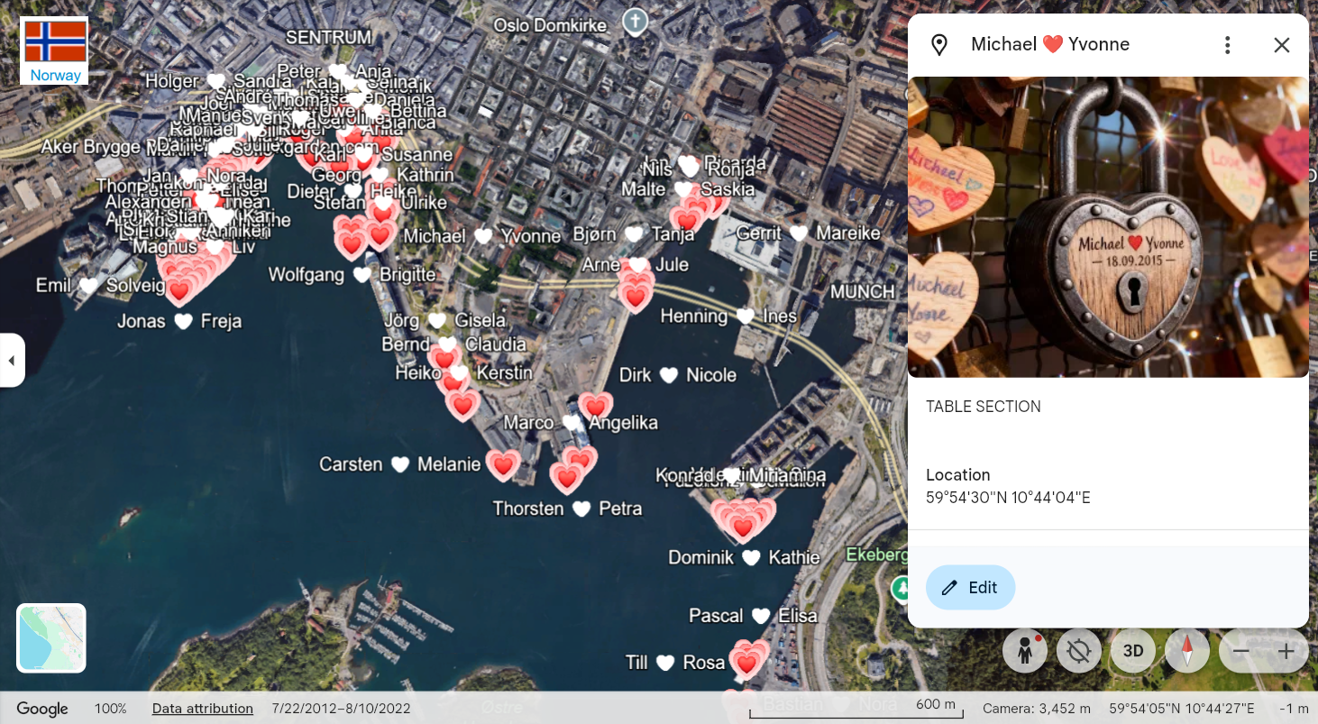Screen dimensions: 1318x724
Task: Close the Michael Yvonne info panel
Action: pyautogui.click(x=1281, y=45)
